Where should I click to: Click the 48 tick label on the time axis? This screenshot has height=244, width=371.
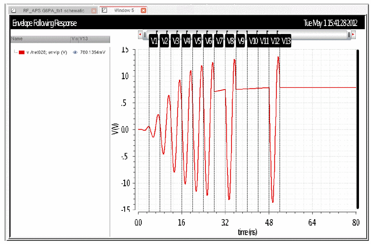tap(269, 222)
